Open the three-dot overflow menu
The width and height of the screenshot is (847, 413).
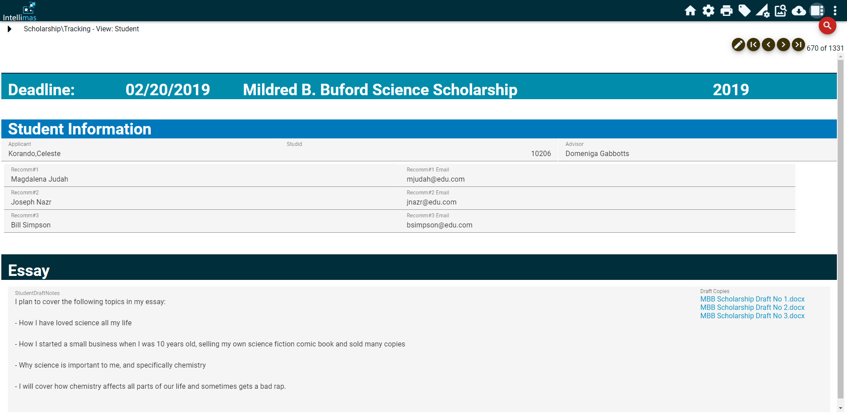(835, 11)
